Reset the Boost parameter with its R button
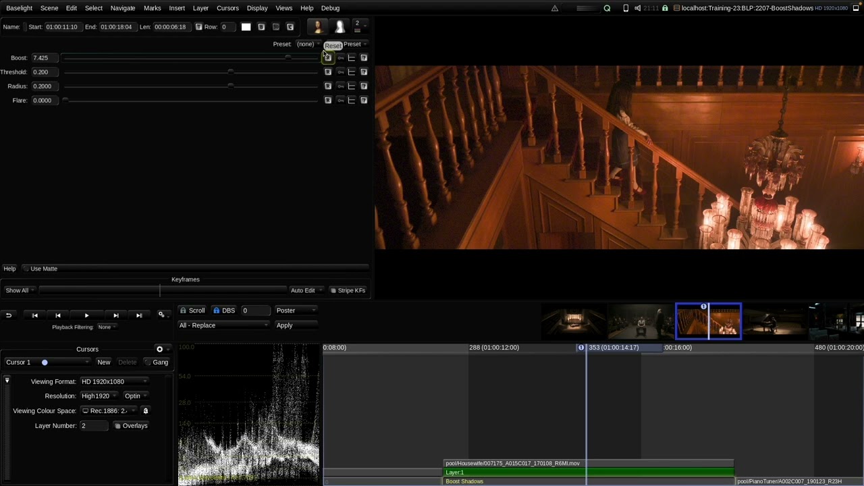This screenshot has height=486, width=864. coord(328,58)
